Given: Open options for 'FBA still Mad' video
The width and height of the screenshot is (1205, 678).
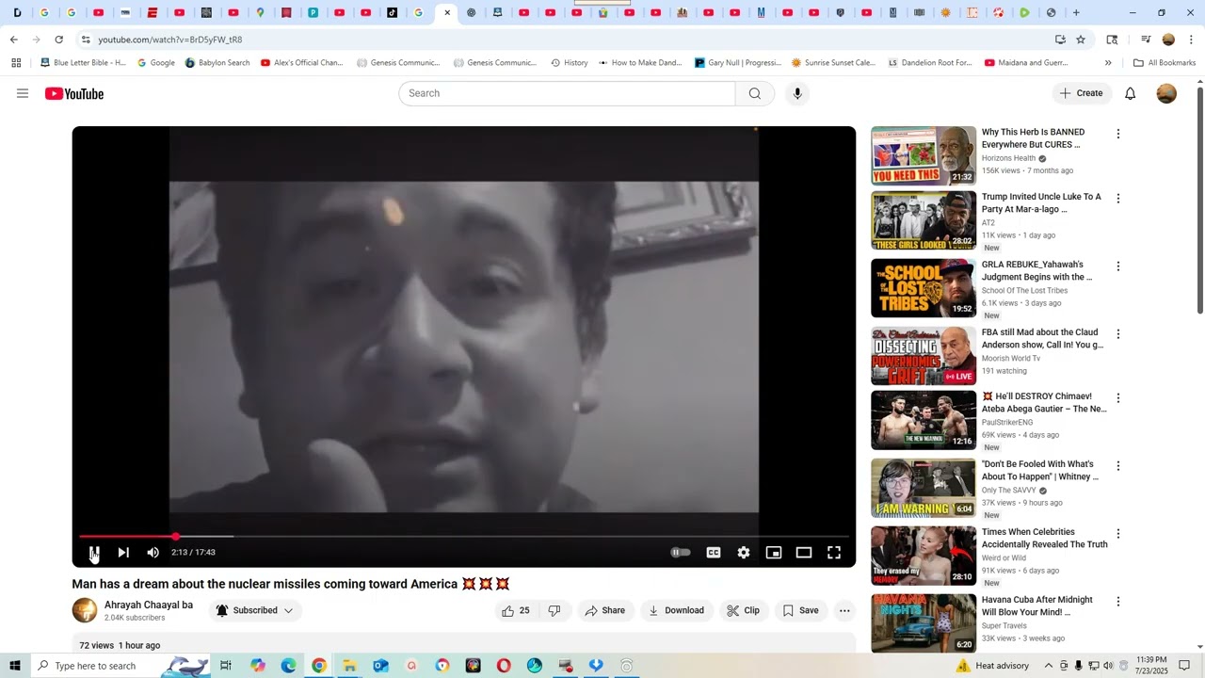Looking at the screenshot, I should coord(1118,334).
